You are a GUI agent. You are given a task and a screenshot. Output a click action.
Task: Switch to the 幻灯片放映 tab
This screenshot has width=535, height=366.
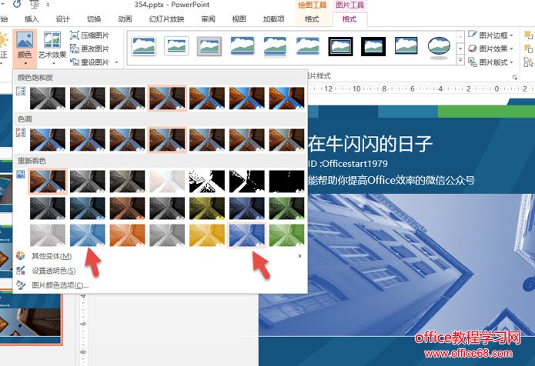click(x=166, y=19)
